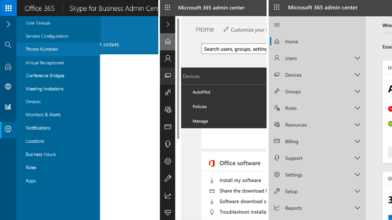Expand the Users chevron in light nav
392x220 pixels.
point(358,58)
